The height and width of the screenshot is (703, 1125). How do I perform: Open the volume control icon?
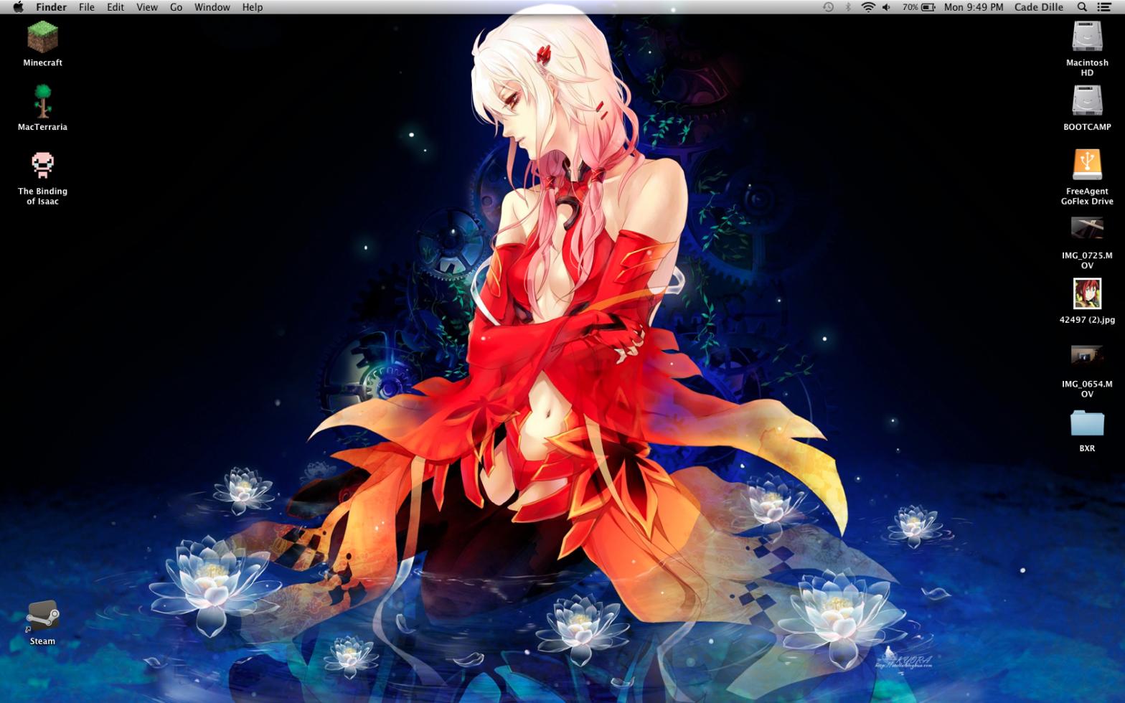[x=888, y=7]
